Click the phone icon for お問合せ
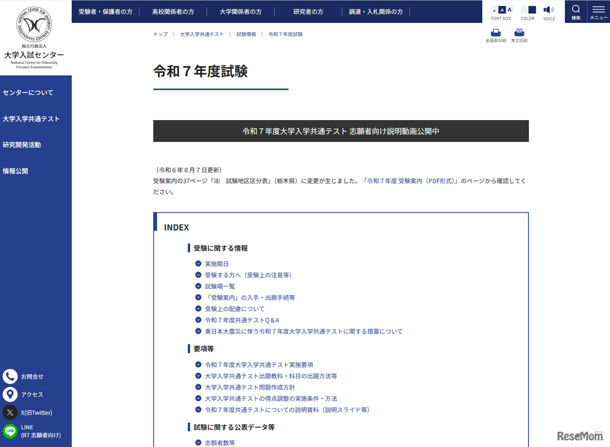The image size is (610, 447). coord(10,376)
